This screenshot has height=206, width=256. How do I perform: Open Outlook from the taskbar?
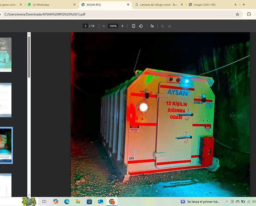click(101, 202)
